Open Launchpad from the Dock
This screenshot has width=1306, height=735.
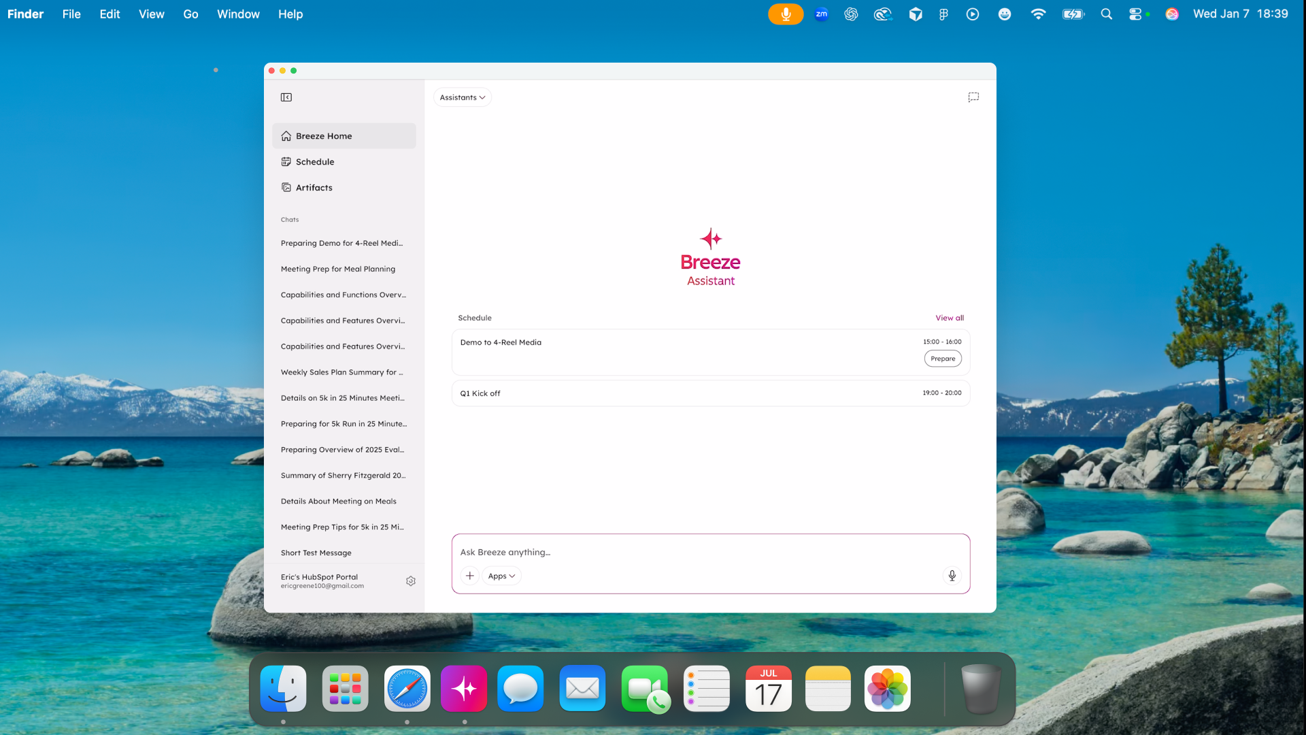point(346,689)
